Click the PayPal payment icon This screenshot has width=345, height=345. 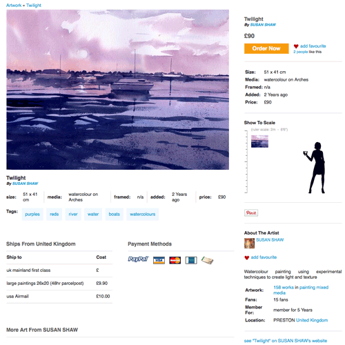(138, 259)
